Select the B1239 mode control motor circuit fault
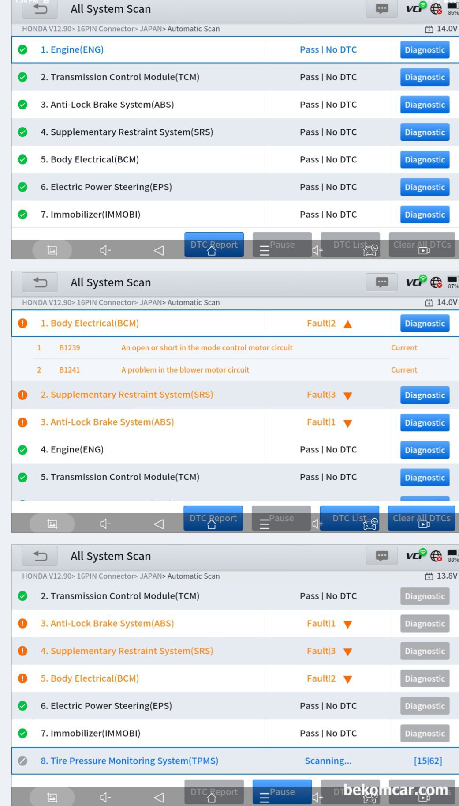 [x=241, y=348]
